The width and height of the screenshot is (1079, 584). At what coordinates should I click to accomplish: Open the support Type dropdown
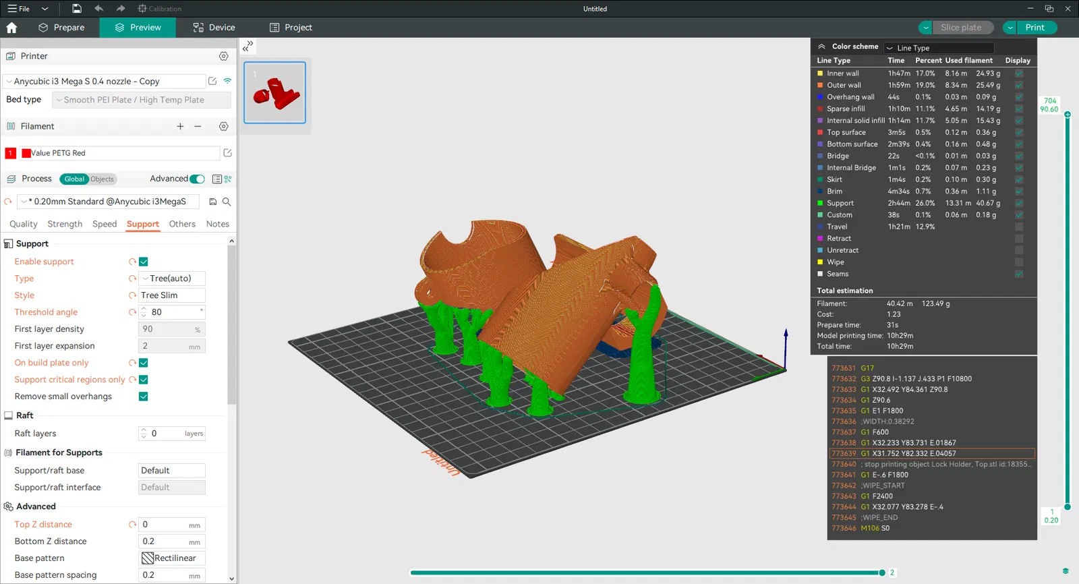pyautogui.click(x=172, y=279)
